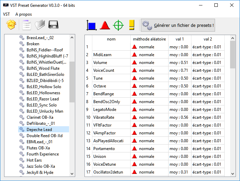The image size is (240, 181).
Task: Select the Flutes OB-Xa preset
Action: (38, 148)
